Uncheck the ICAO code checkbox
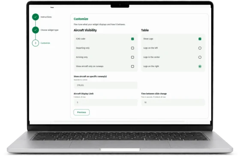 tap(132, 39)
